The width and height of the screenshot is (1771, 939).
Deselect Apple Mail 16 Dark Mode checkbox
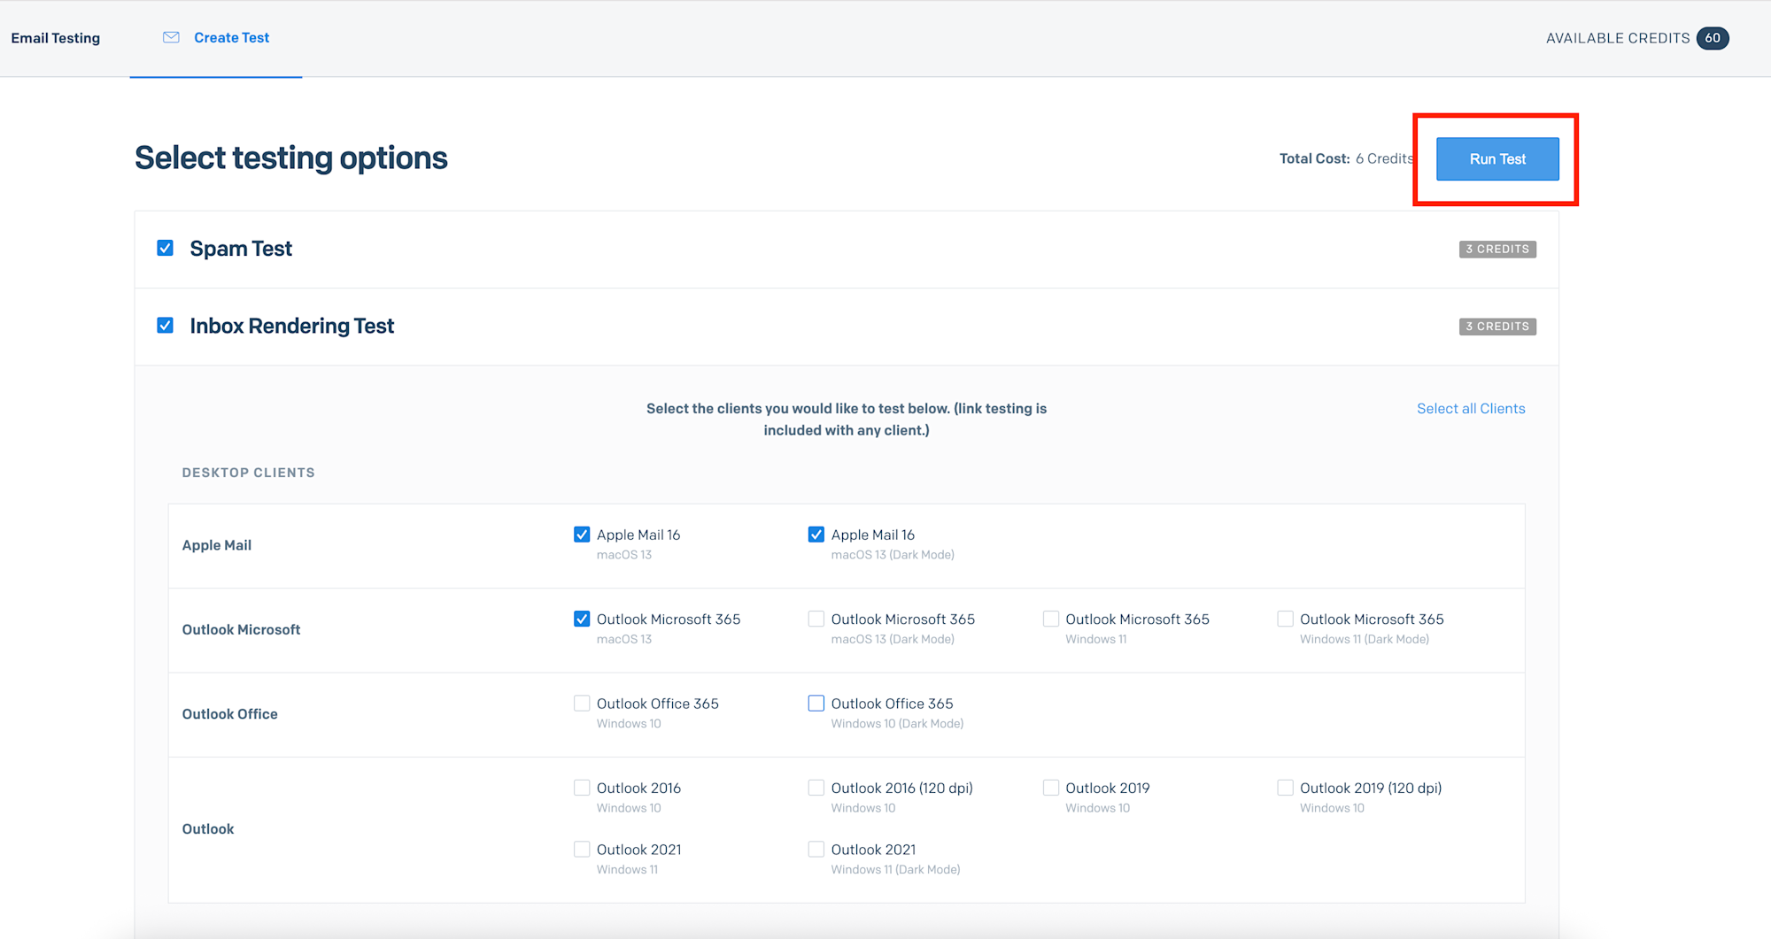tap(816, 535)
